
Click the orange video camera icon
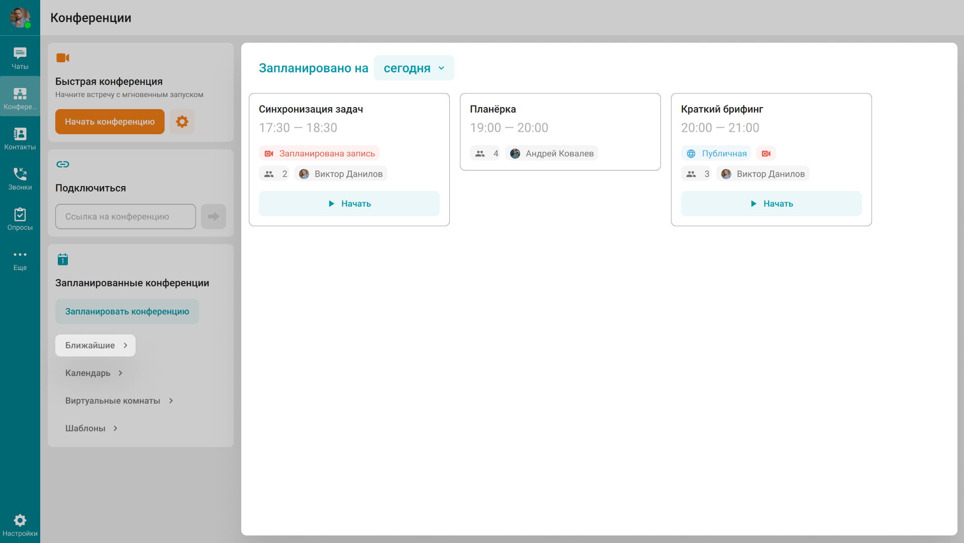pos(63,58)
